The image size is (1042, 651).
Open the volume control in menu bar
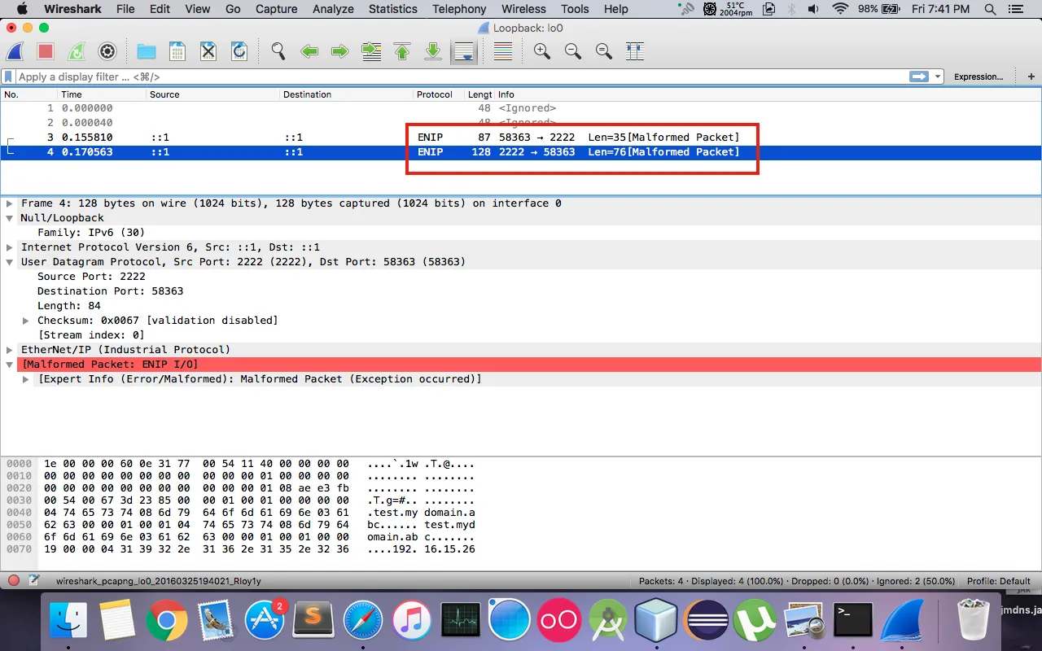coord(813,9)
